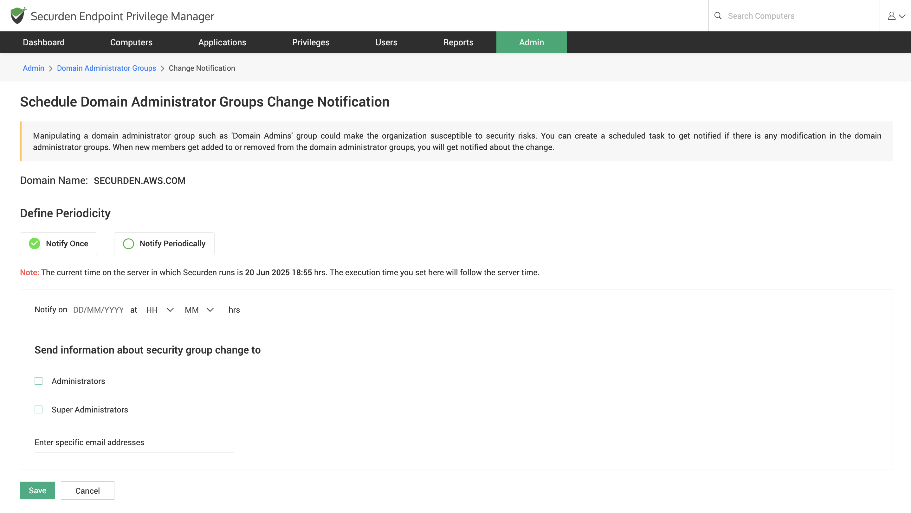Image resolution: width=911 pixels, height=513 pixels.
Task: Follow the Admin breadcrumb link
Action: click(x=34, y=68)
